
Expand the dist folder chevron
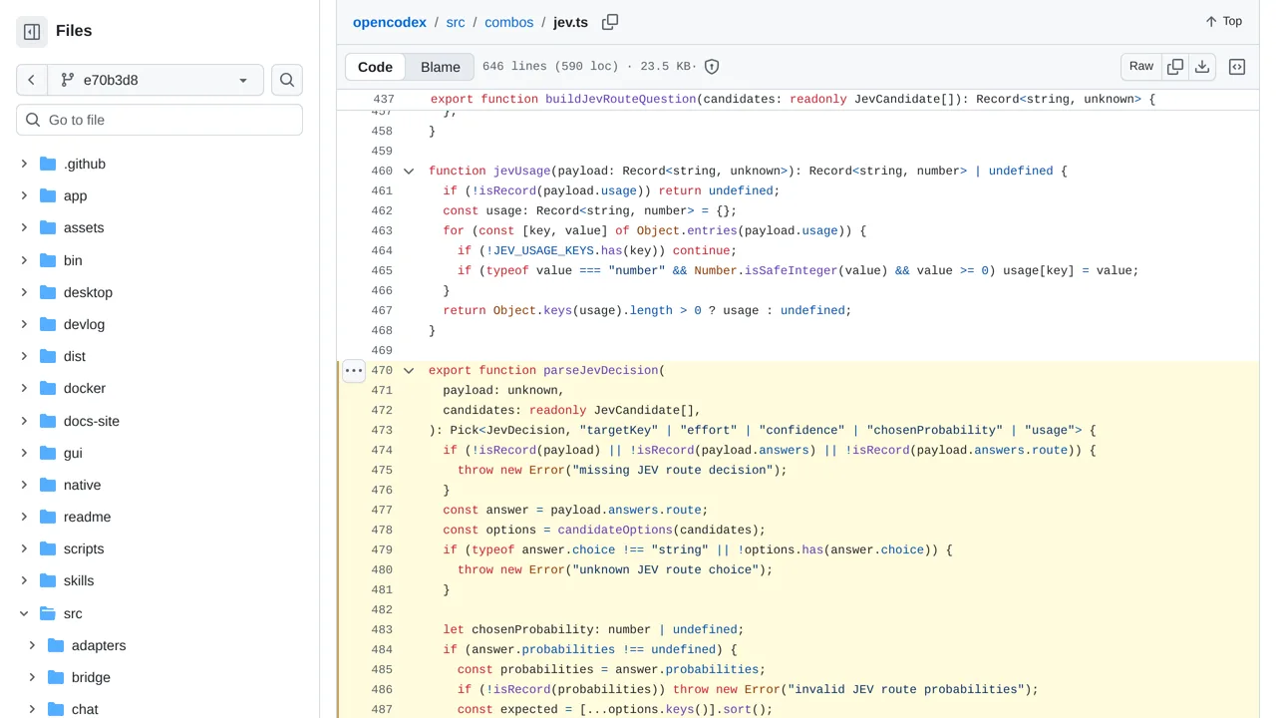(24, 356)
